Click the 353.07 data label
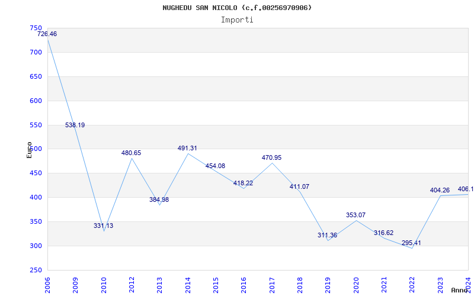The image size is (474, 296). (356, 215)
